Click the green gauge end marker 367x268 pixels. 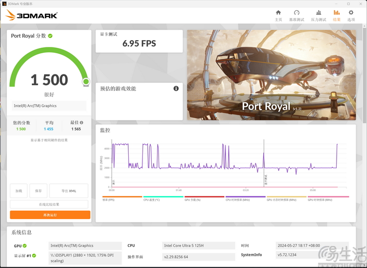coord(86,82)
